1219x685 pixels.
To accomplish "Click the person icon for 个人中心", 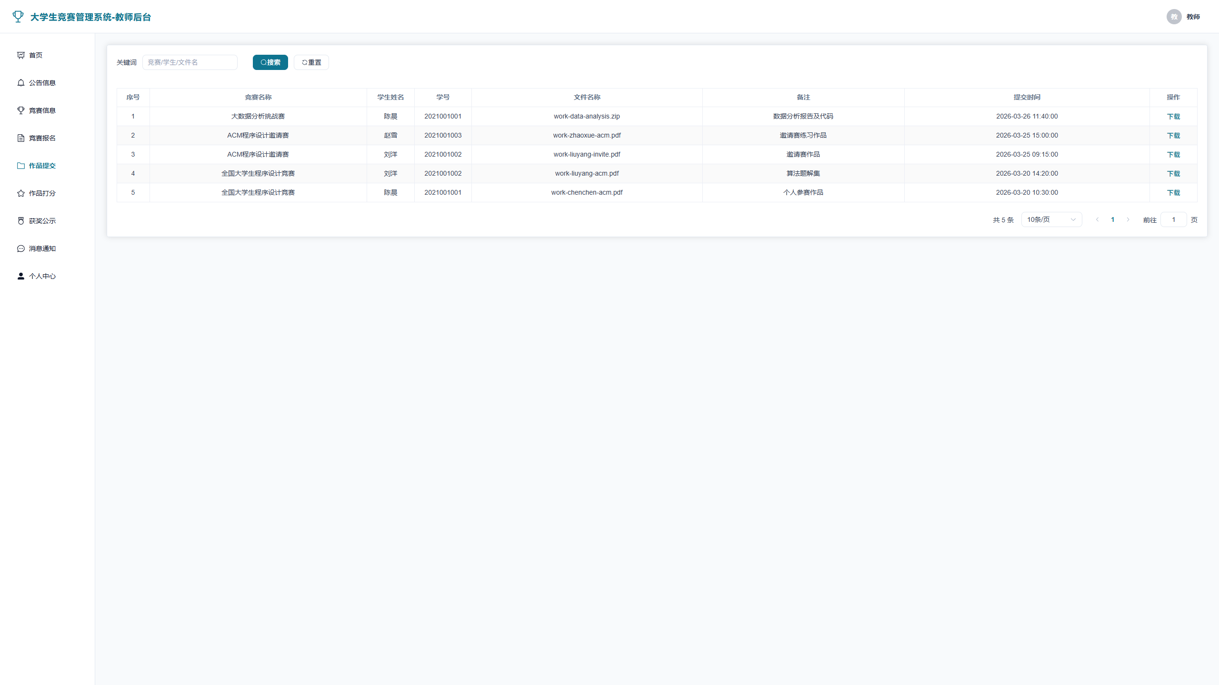I will pos(21,276).
